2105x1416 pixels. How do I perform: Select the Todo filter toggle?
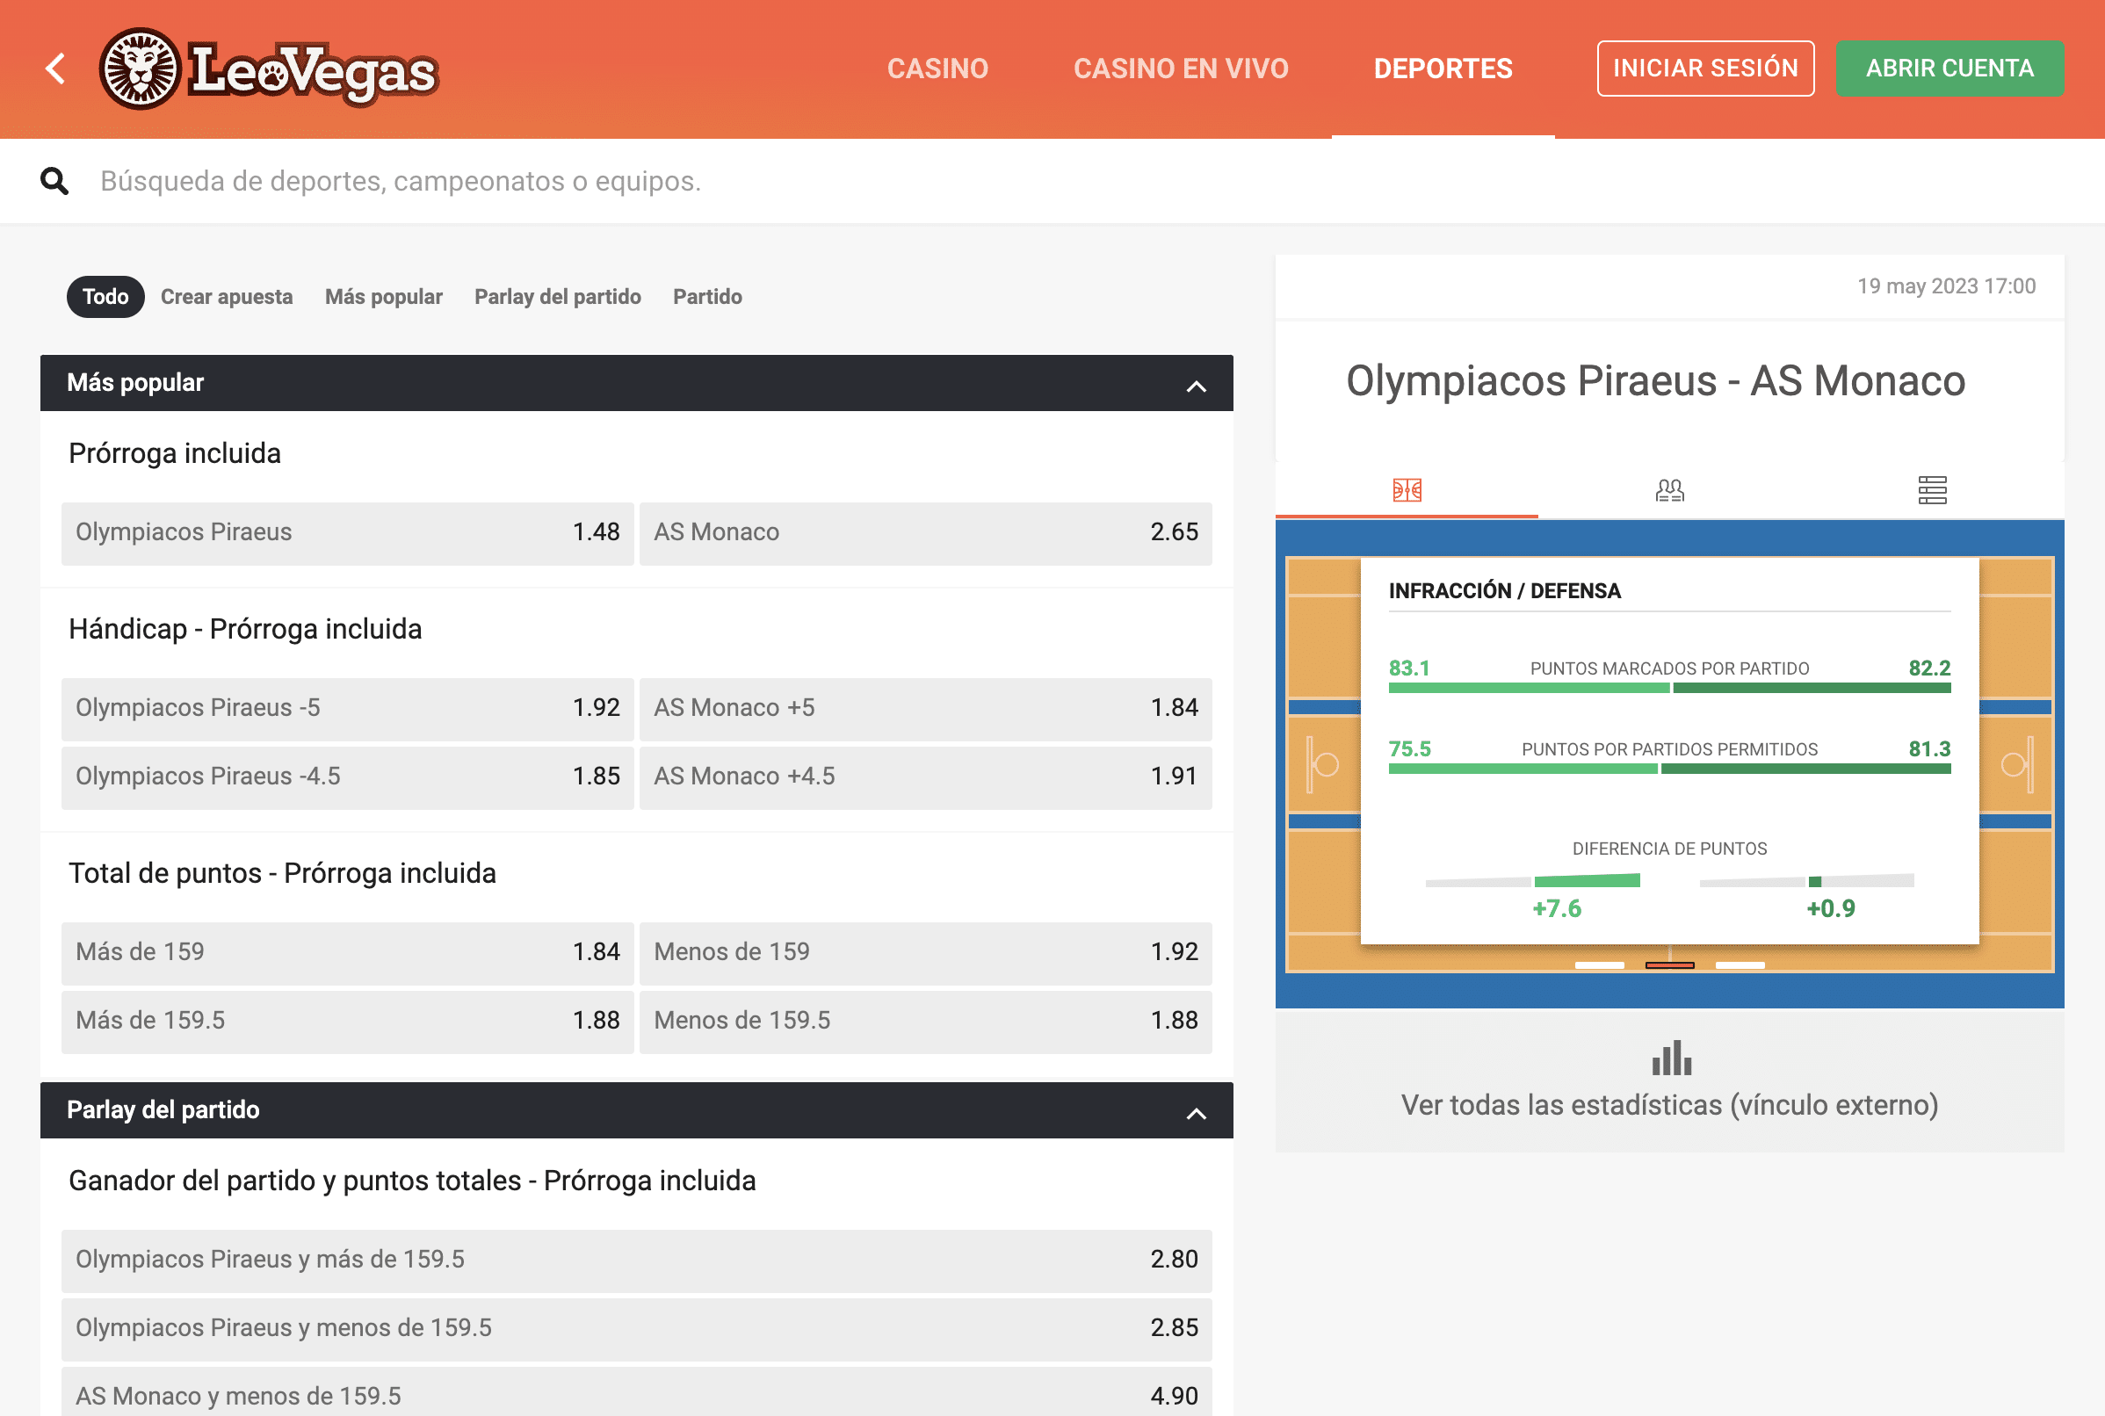(x=106, y=295)
